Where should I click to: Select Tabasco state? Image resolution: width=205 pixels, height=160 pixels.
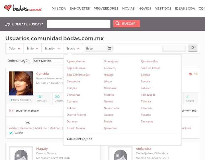coord(146,88)
